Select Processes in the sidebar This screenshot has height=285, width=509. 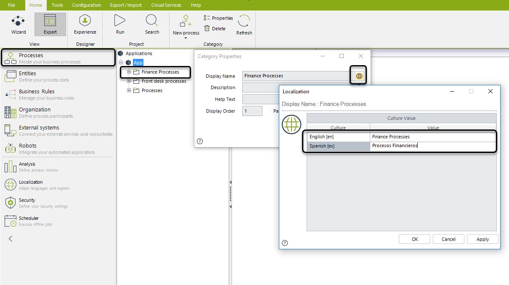tap(58, 58)
